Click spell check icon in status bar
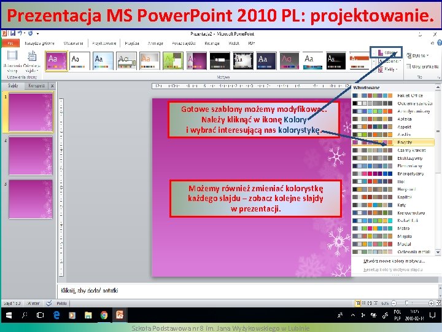Image resolution: width=442 pixels, height=332 pixels. pos(48,303)
